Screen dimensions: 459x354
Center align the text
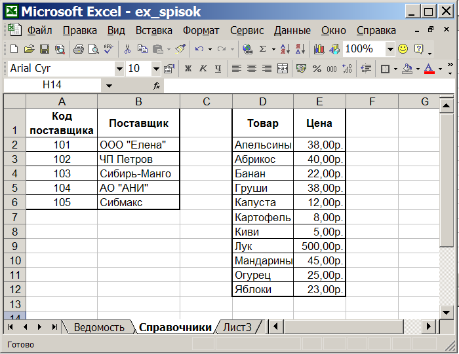pyautogui.click(x=252, y=69)
